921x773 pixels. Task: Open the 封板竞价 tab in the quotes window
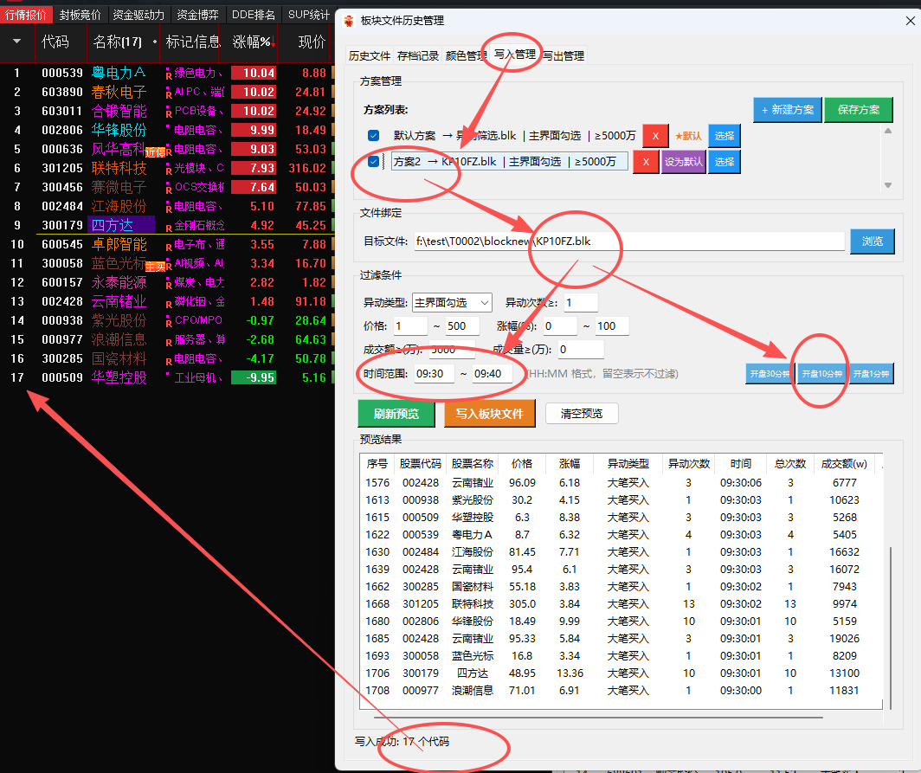[x=80, y=15]
